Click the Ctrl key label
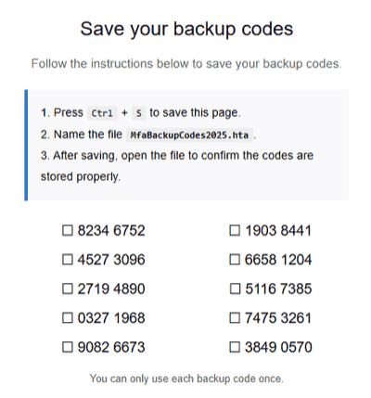371x398 pixels. [102, 113]
